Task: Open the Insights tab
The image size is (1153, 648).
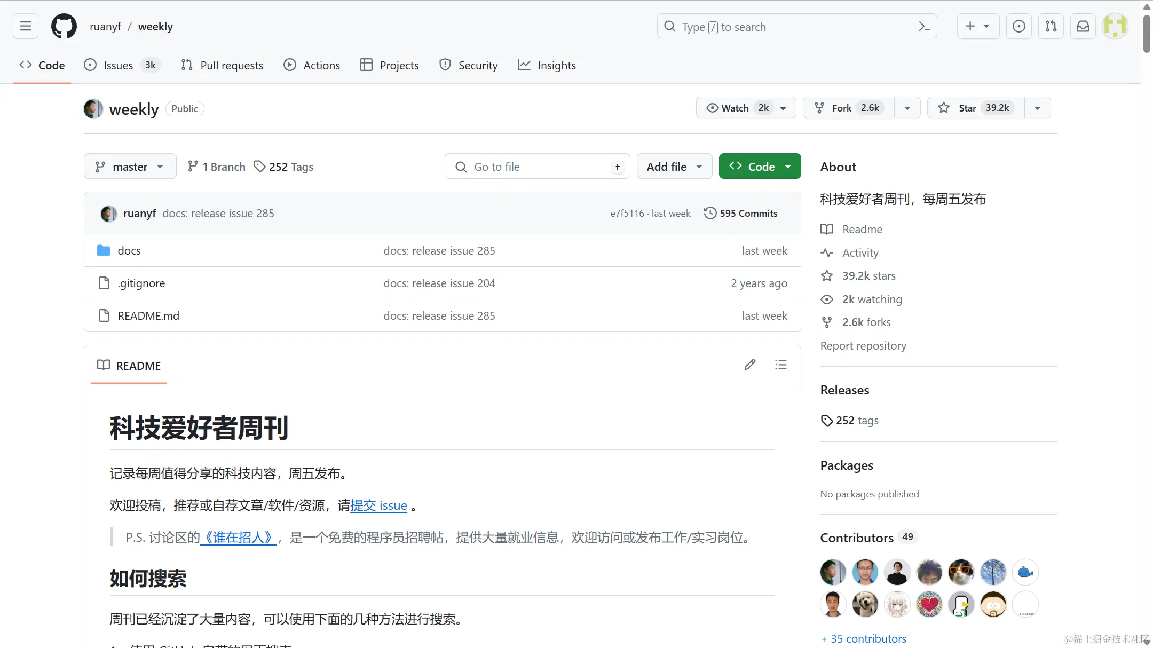Action: click(x=547, y=65)
